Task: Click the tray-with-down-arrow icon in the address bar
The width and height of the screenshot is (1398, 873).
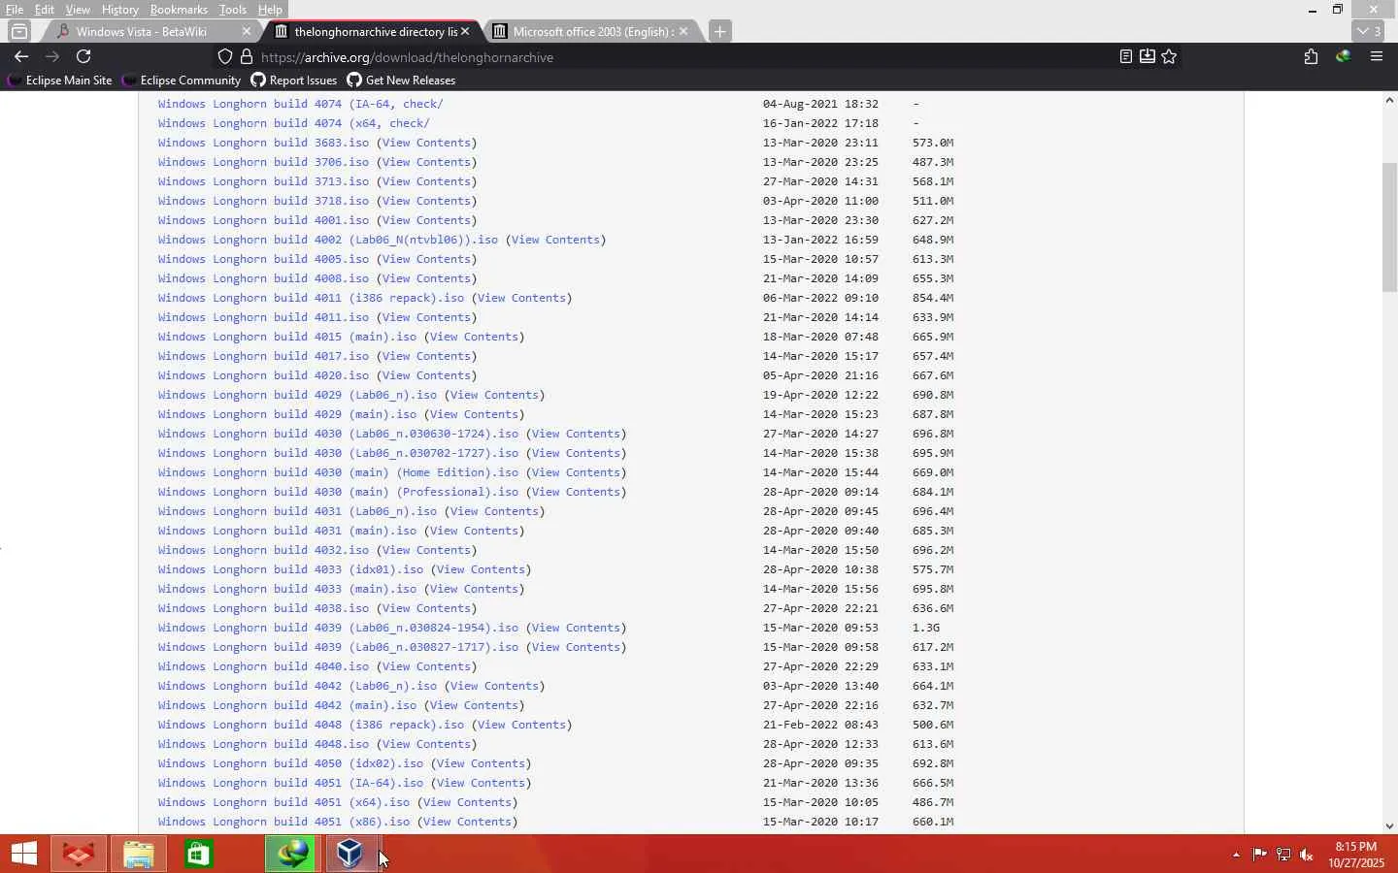Action: tap(1148, 57)
